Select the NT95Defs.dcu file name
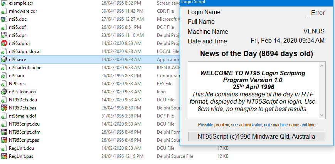Image resolution: width=335 pixels, height=164 pixels. tap(23, 100)
